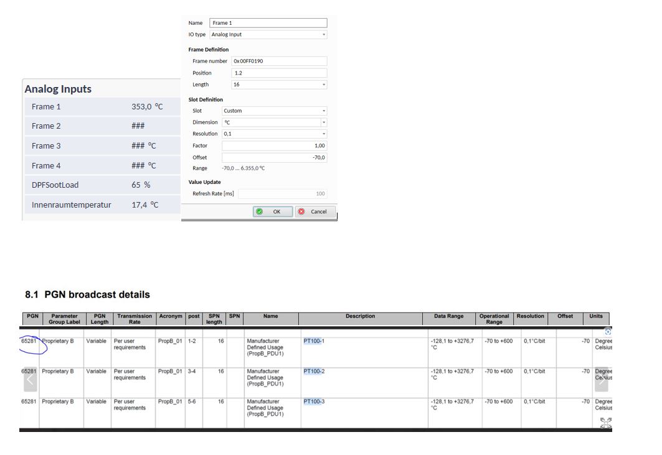662x455 pixels.
Task: Click the fullscreen expand icon below the table
Action: coord(606,423)
